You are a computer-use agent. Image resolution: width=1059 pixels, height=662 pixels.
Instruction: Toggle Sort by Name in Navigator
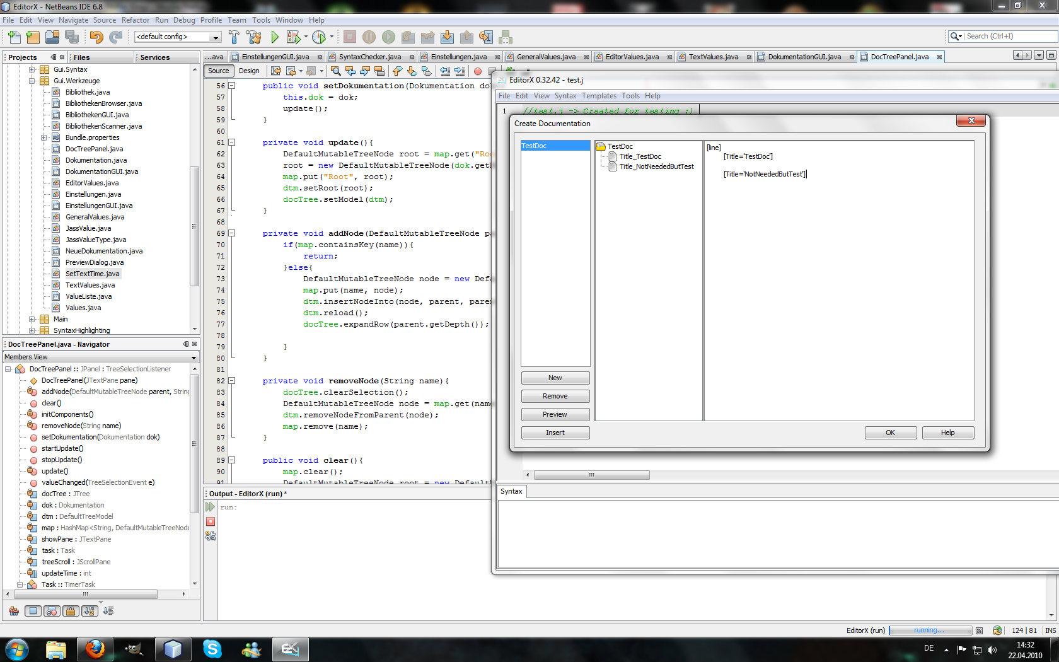click(x=90, y=611)
